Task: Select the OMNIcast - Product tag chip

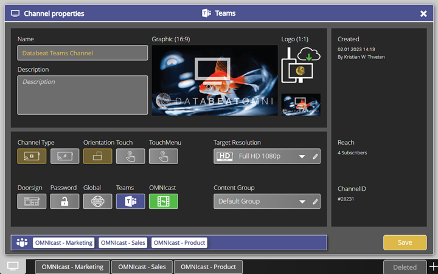Action: 179,243
